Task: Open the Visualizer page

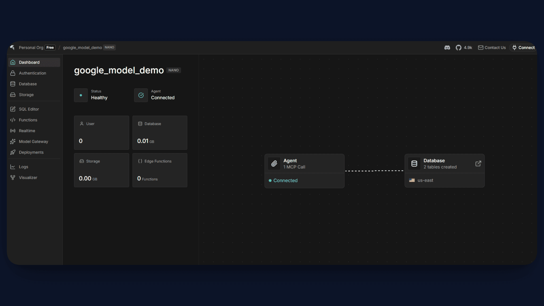Action: pos(28,177)
